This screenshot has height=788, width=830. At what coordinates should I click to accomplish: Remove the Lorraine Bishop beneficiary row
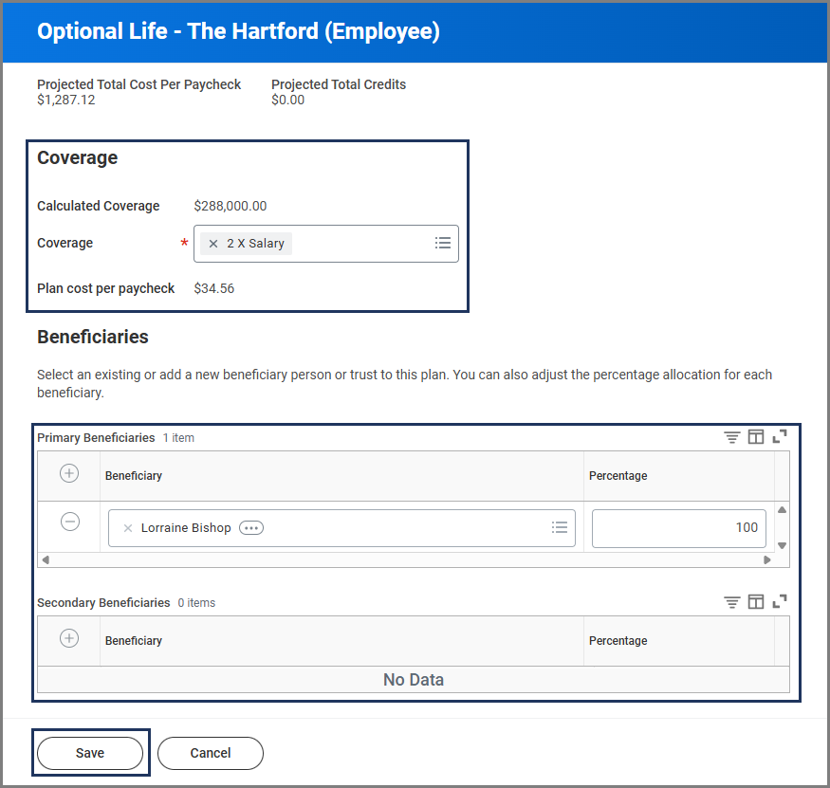[69, 522]
